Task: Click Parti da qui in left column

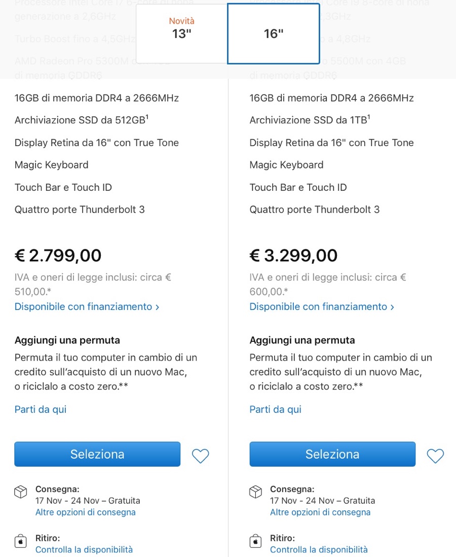Action: pos(41,409)
